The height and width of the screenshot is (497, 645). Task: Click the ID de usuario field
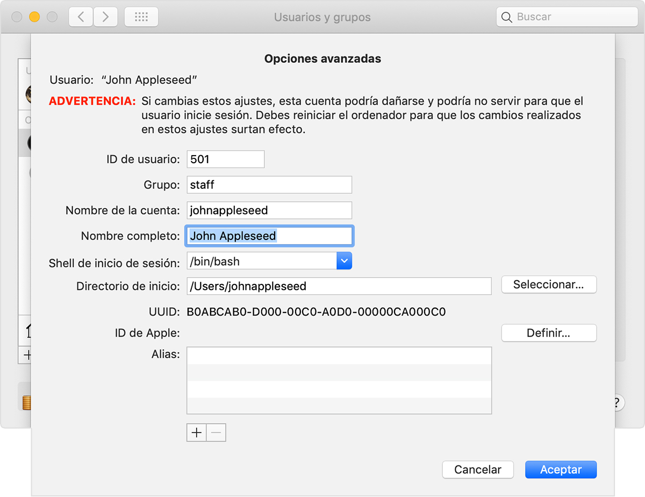click(x=226, y=159)
